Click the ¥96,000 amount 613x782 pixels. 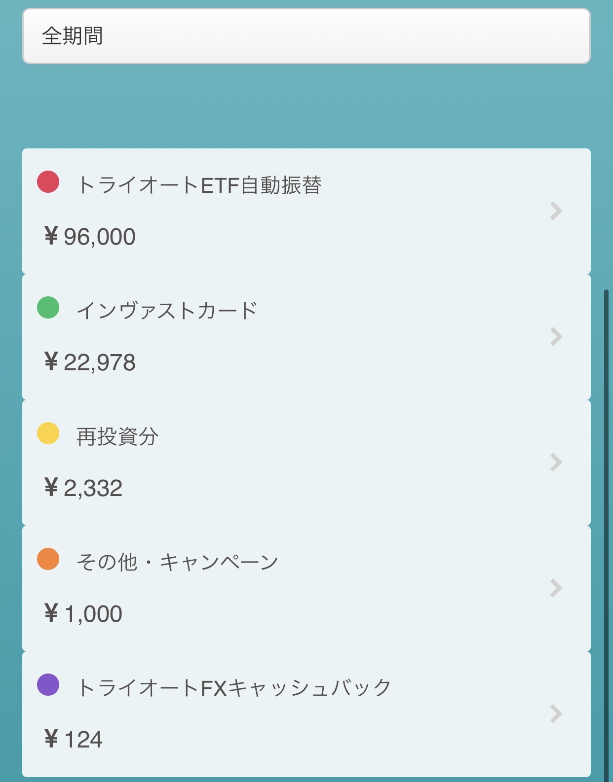[90, 237]
